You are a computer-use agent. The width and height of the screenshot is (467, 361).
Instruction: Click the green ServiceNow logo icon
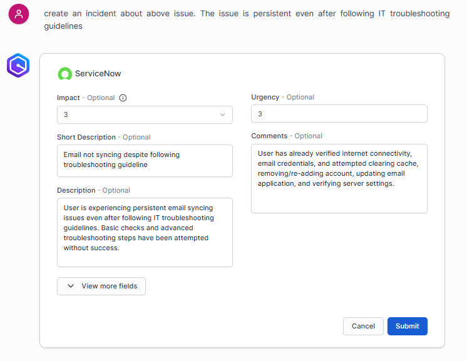pos(64,74)
